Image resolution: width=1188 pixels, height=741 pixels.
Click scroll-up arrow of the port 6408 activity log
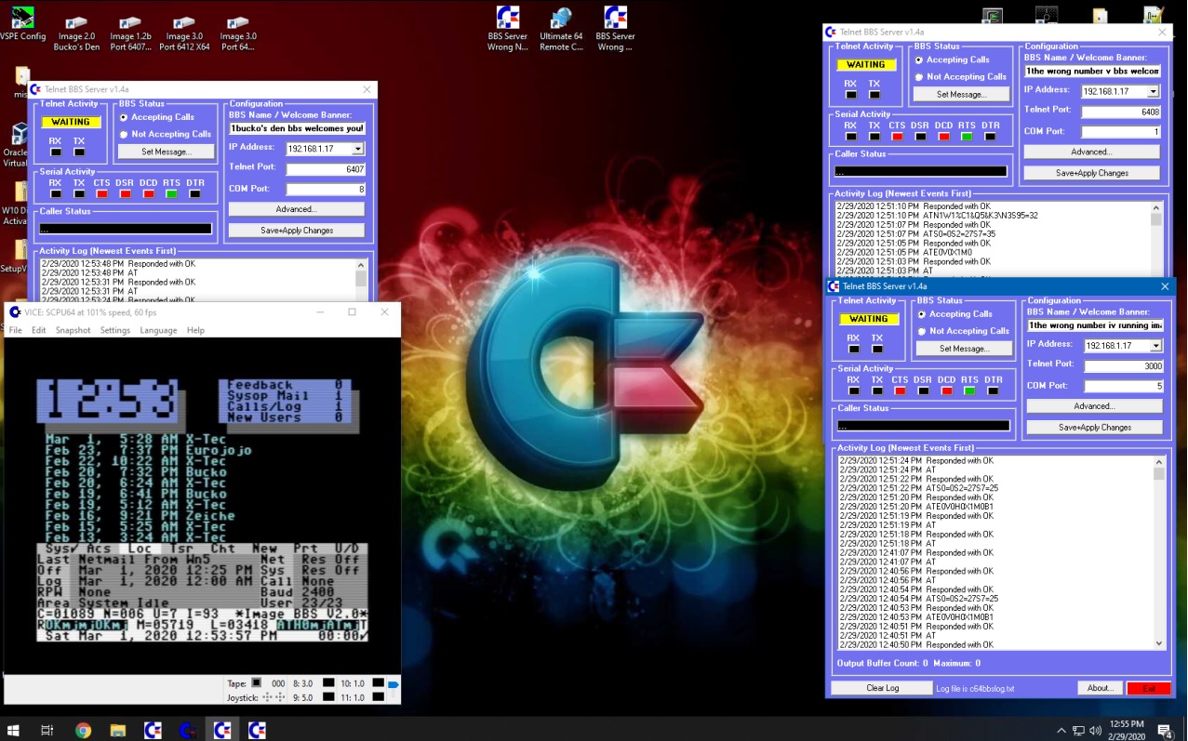pos(1156,208)
